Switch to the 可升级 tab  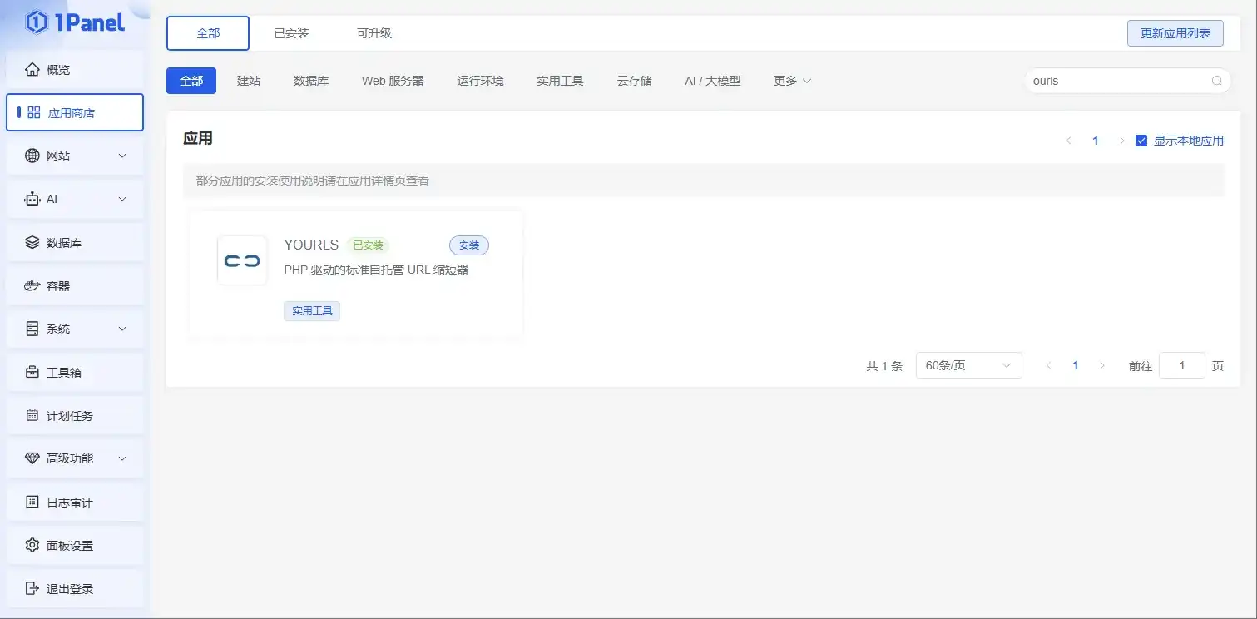coord(374,33)
